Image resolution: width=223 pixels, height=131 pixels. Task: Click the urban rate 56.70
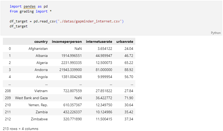129,77
